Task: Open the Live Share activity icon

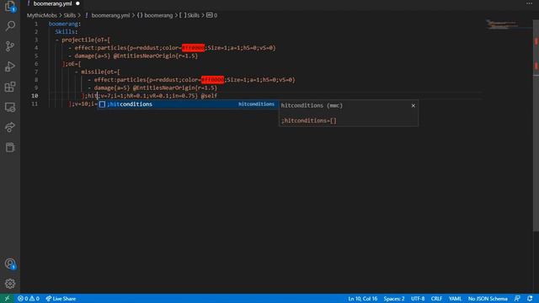Action: 10,127
